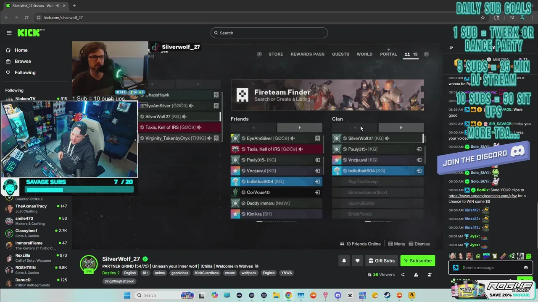Open Discord from the taskbar

click(x=338, y=295)
